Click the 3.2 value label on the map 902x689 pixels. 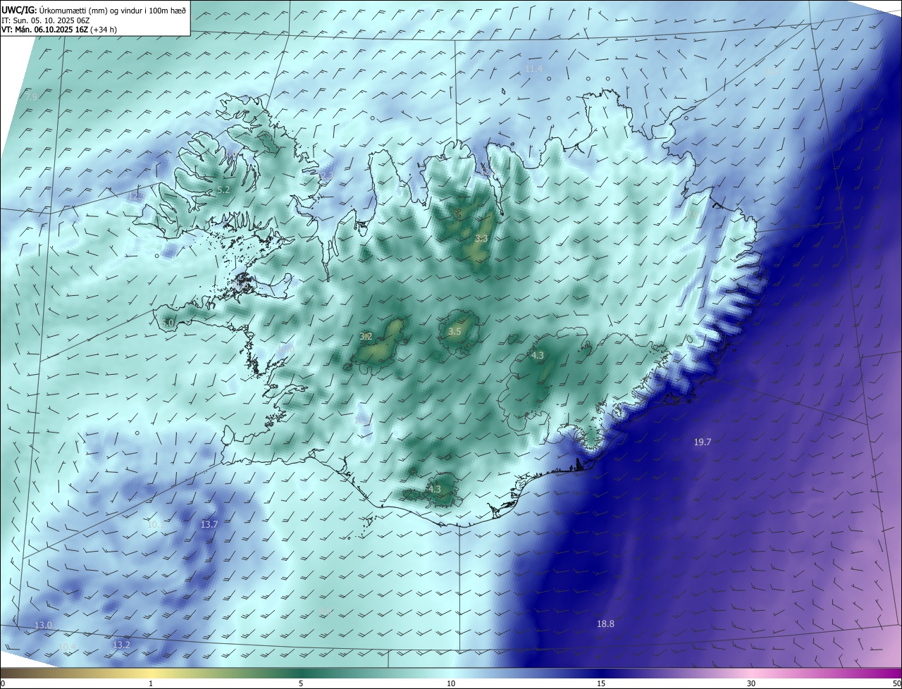(x=366, y=337)
